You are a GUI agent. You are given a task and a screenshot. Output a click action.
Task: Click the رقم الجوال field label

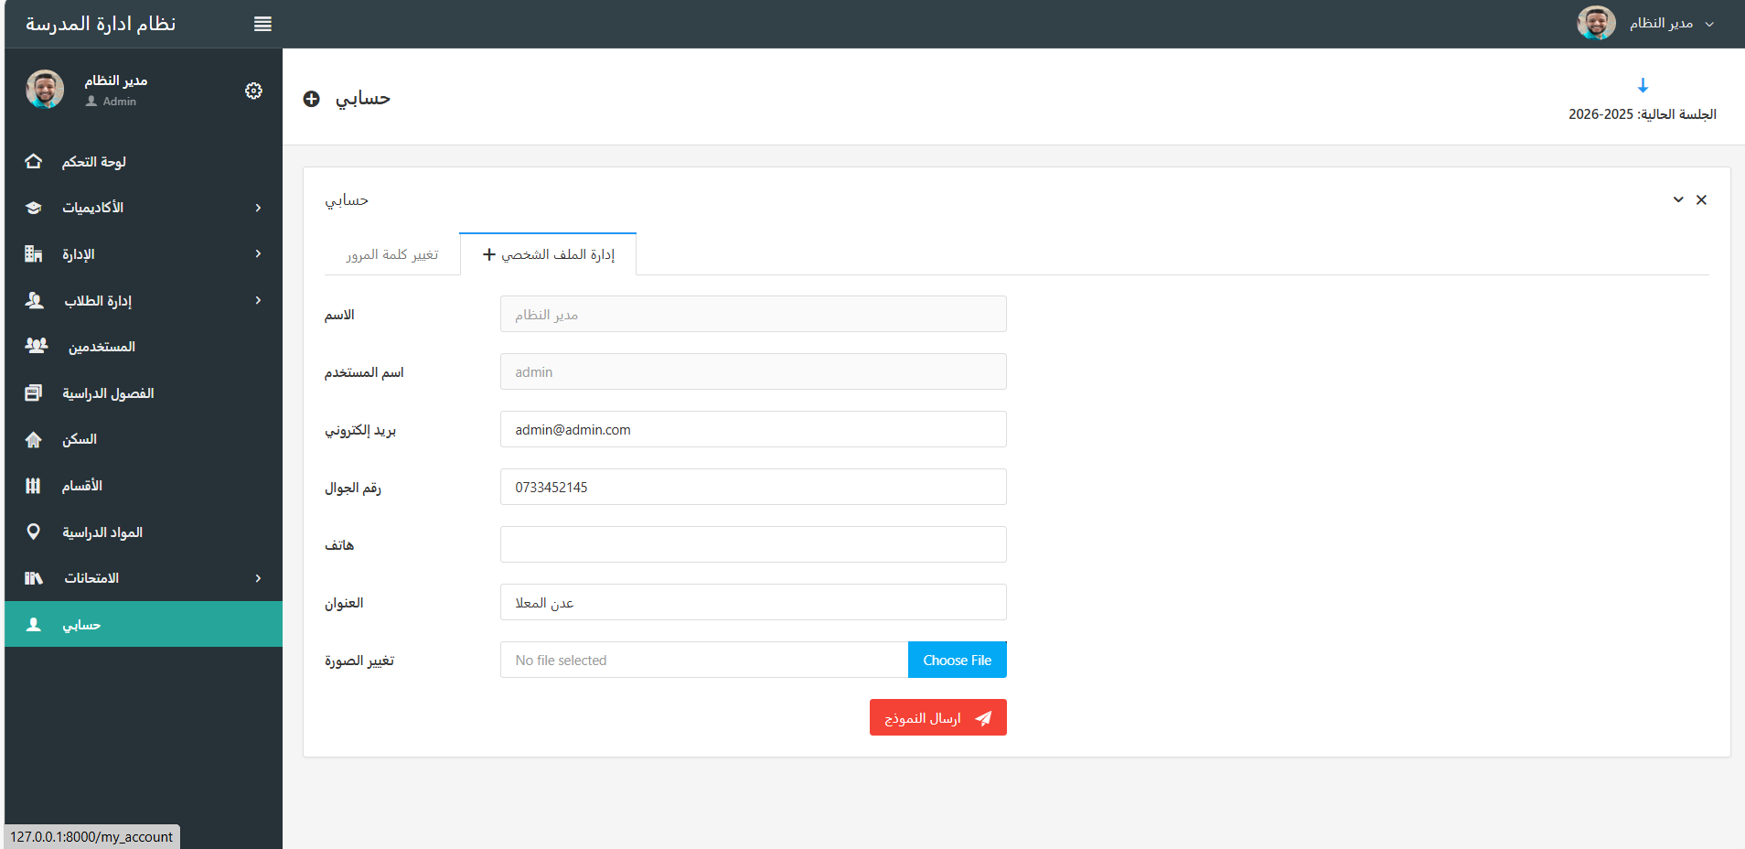click(353, 488)
